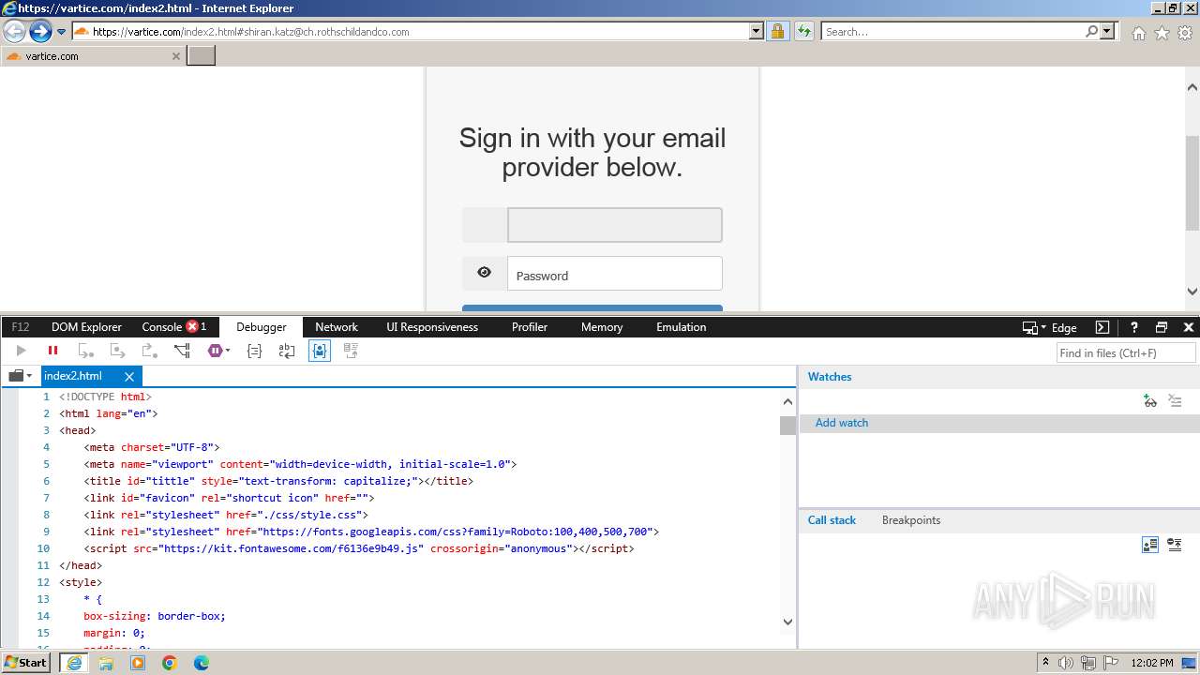Click the add watch glasses icon
The height and width of the screenshot is (675, 1200).
point(1150,401)
